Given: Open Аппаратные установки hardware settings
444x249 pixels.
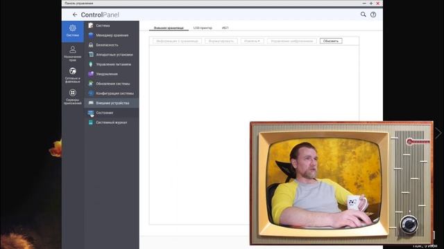Looking at the screenshot, I should click(112, 55).
